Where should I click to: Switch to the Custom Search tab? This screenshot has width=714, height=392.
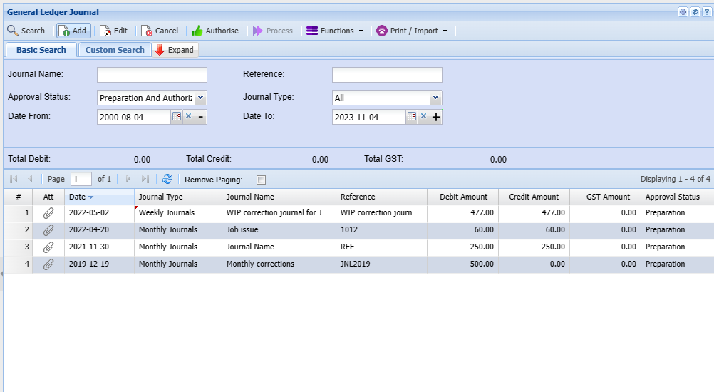(115, 50)
